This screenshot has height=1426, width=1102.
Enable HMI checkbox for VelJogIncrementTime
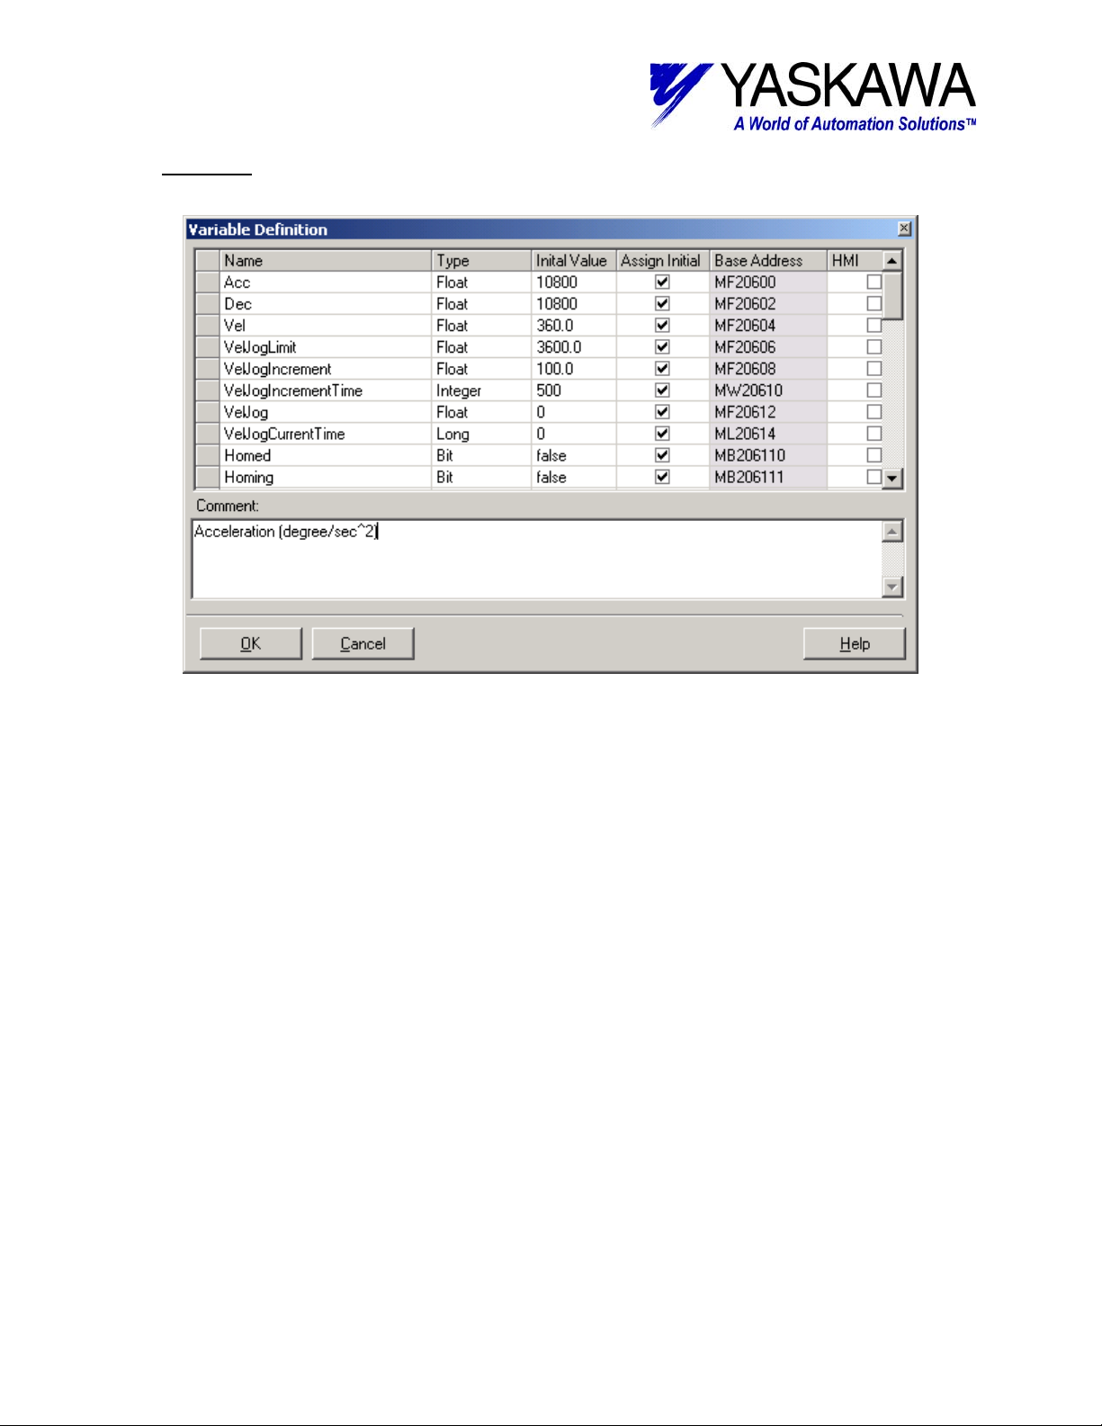(x=874, y=390)
